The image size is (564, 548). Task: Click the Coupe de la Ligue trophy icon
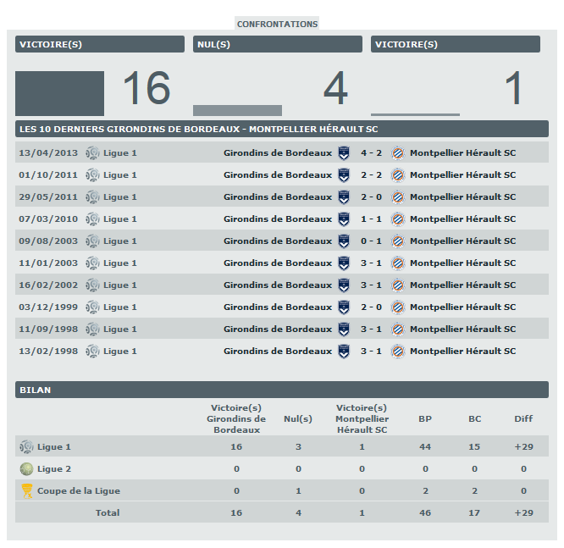pos(27,490)
